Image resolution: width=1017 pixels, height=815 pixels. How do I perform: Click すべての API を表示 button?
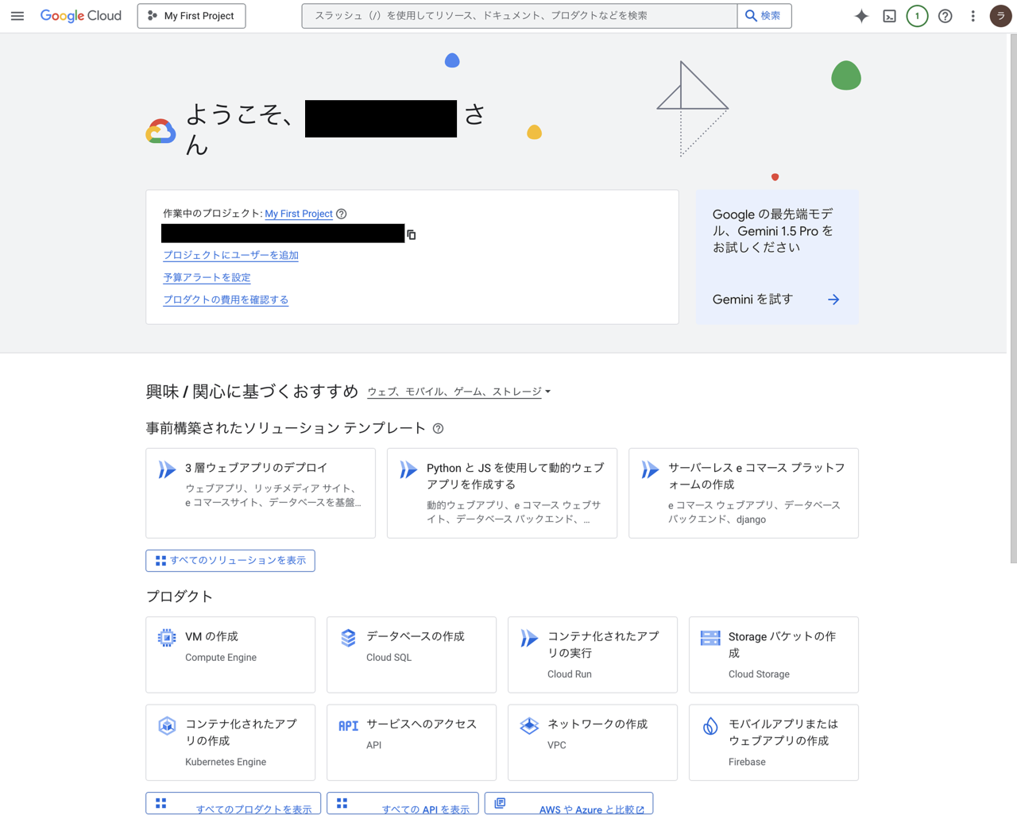403,804
